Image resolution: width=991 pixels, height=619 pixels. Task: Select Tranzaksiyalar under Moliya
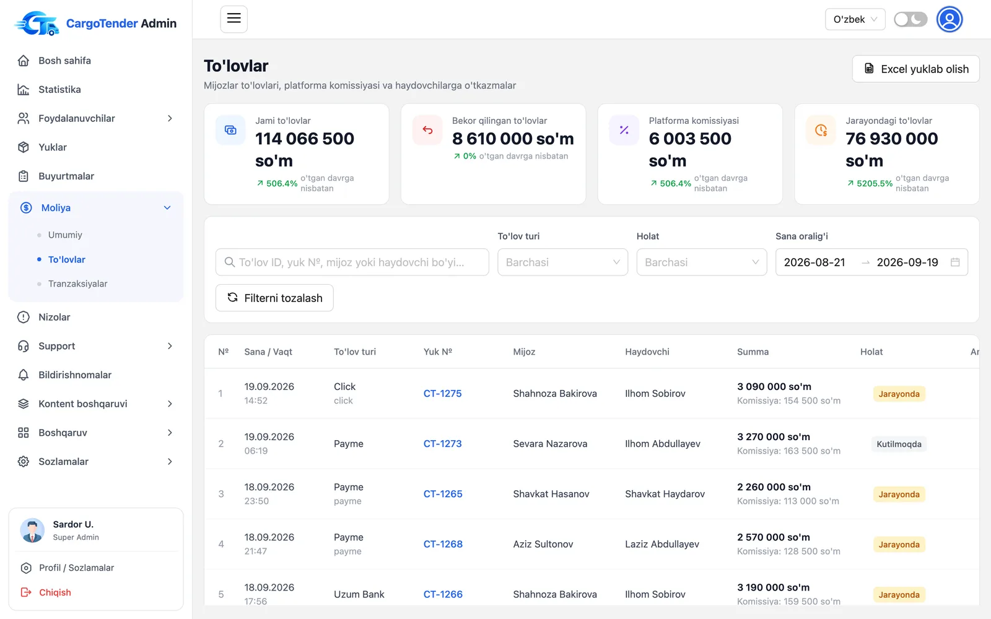(78, 284)
